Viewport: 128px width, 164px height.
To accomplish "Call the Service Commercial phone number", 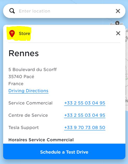I will click(85, 103).
